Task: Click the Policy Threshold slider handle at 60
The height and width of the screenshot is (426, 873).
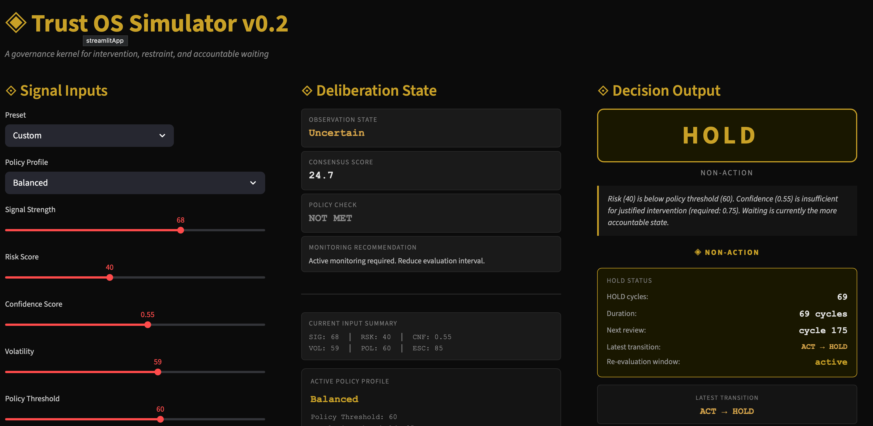Action: click(160, 419)
